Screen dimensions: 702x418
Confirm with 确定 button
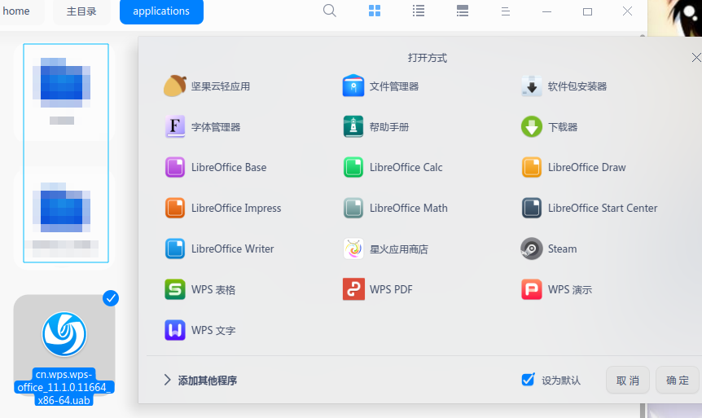pyautogui.click(x=677, y=381)
